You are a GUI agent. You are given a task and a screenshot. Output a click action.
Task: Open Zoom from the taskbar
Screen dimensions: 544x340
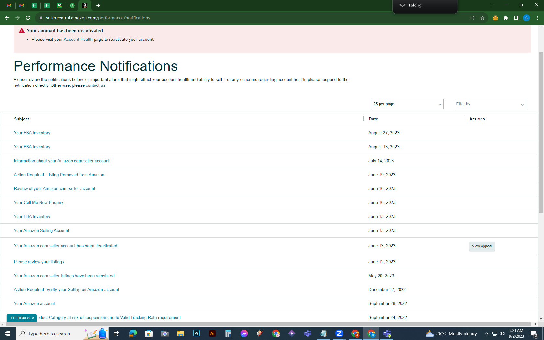click(339, 334)
